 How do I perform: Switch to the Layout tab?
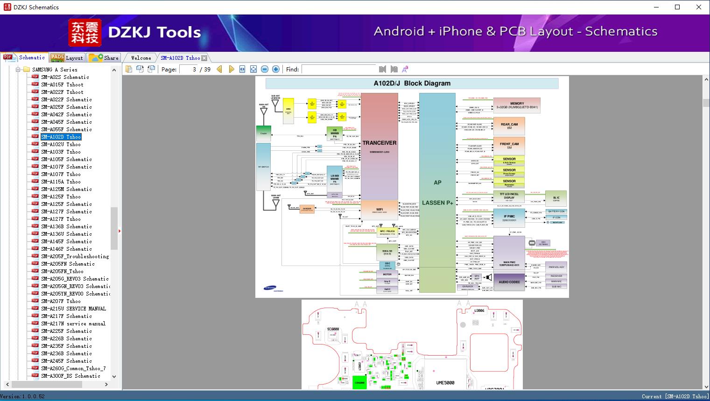pyautogui.click(x=67, y=58)
